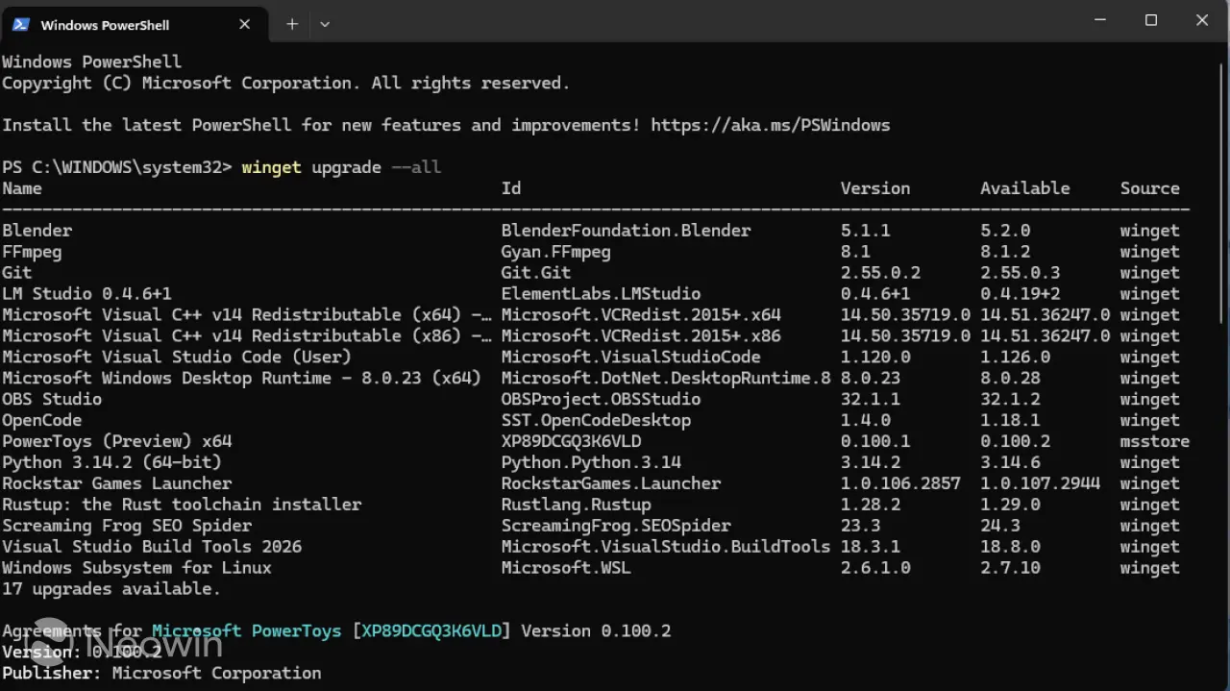Click Git available version '2.55.0.3'
Image resolution: width=1230 pixels, height=691 pixels.
coord(1021,273)
